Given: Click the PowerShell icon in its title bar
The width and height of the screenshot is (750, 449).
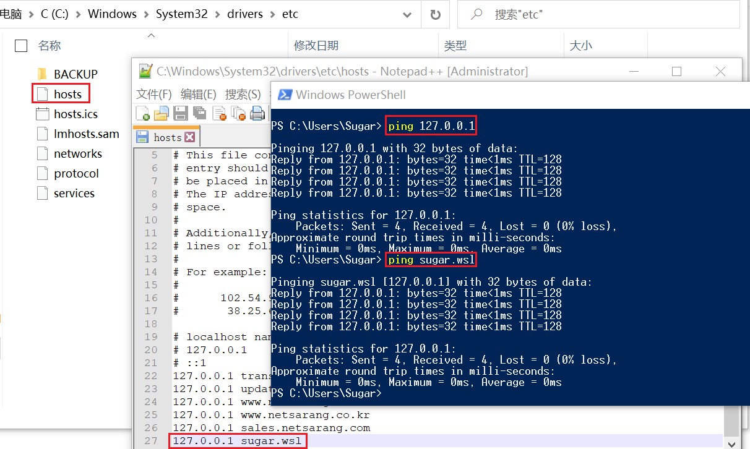Looking at the screenshot, I should click(285, 95).
